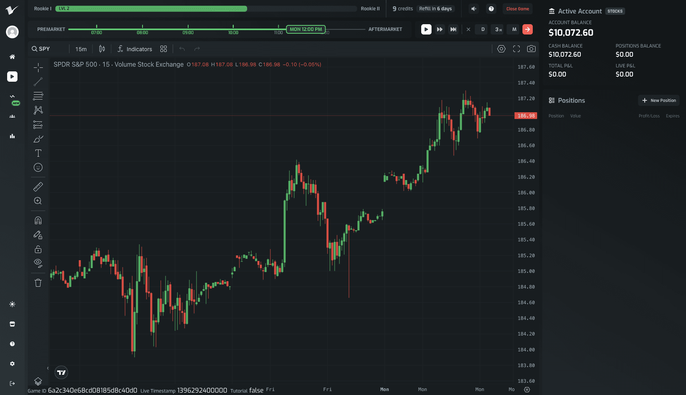Log out using the exit icon

pos(12,383)
